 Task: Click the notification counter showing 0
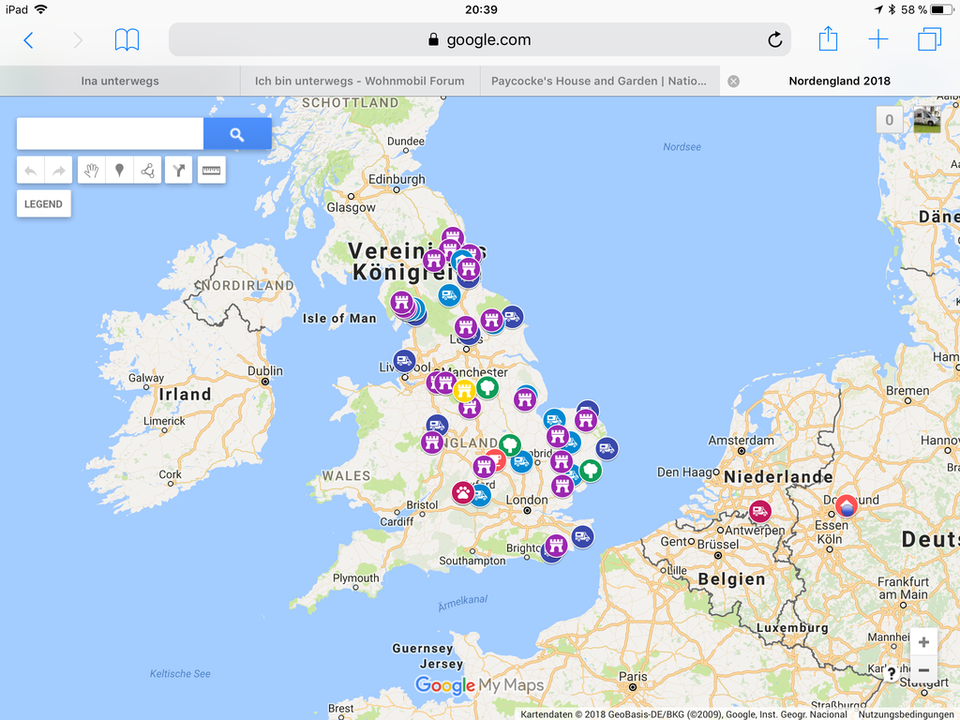click(890, 120)
